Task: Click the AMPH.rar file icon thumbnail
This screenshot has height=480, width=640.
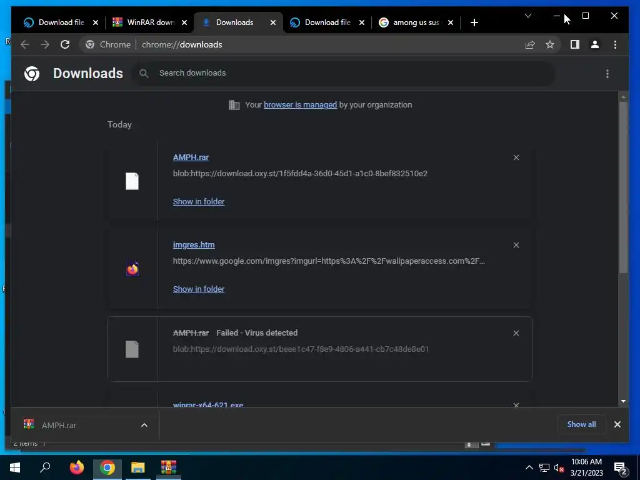Action: pos(132,181)
